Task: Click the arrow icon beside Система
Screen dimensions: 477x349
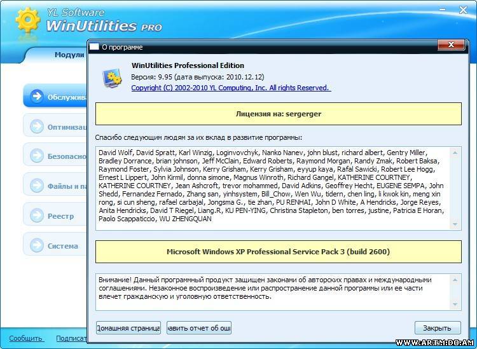Action: [37, 245]
